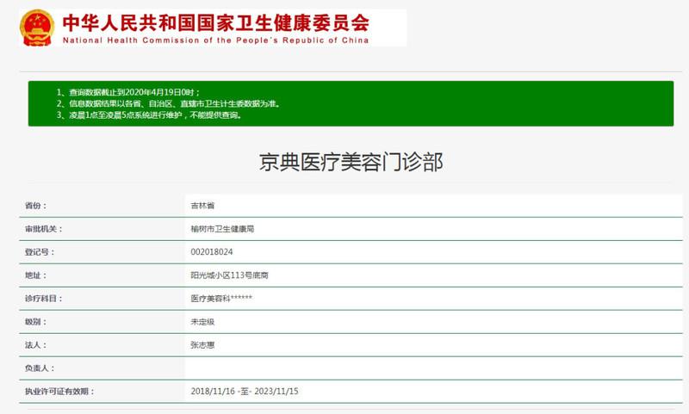Select the legal person name 张志惠

click(203, 345)
